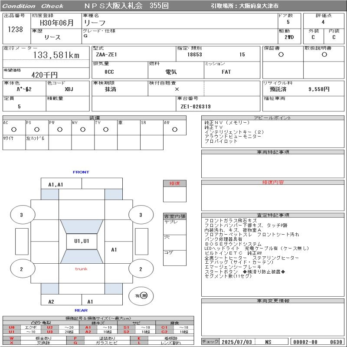Image resolution: width=347 pixels, height=347 pixels.
Task: Click the red W legend code
Action: (x=12, y=338)
